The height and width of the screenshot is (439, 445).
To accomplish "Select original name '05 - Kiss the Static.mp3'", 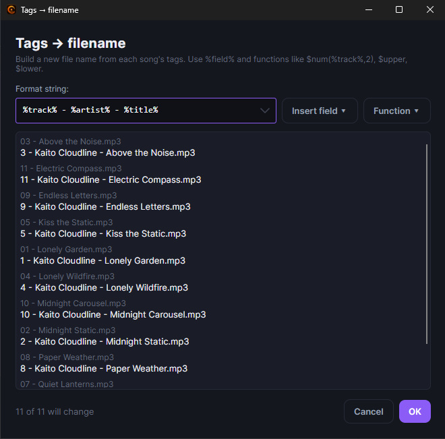I will click(67, 222).
